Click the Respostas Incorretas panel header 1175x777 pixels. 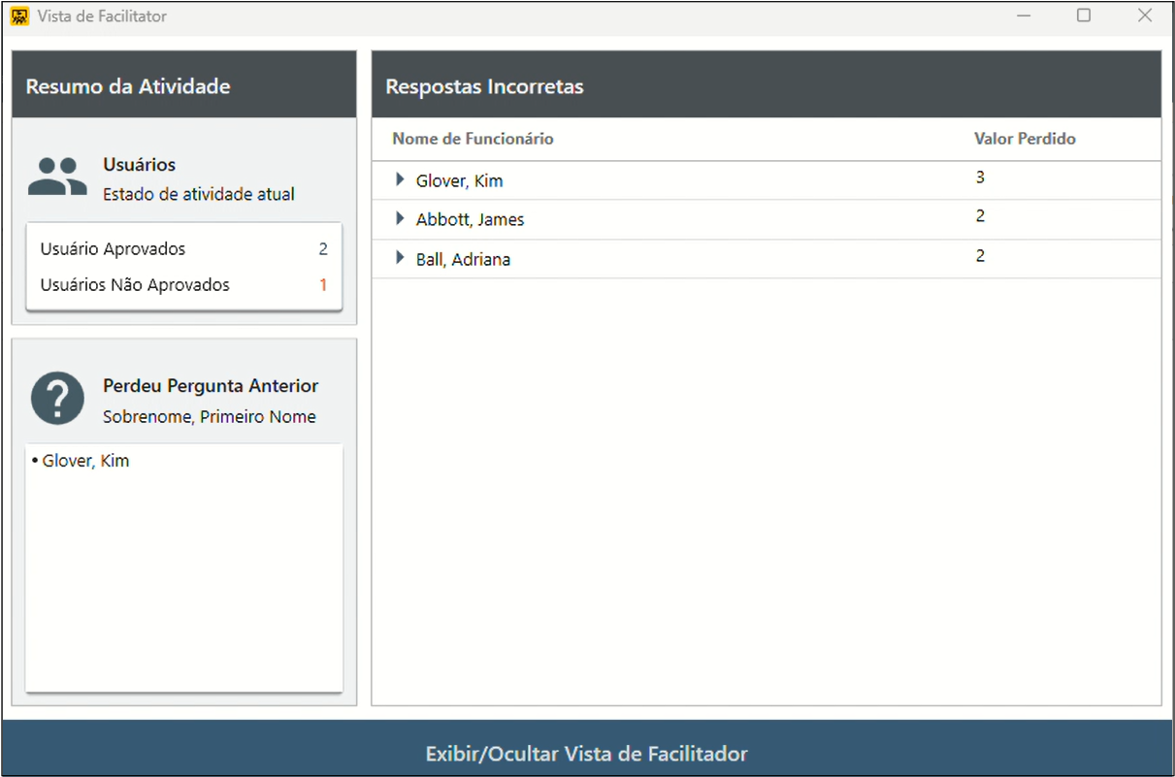(485, 86)
